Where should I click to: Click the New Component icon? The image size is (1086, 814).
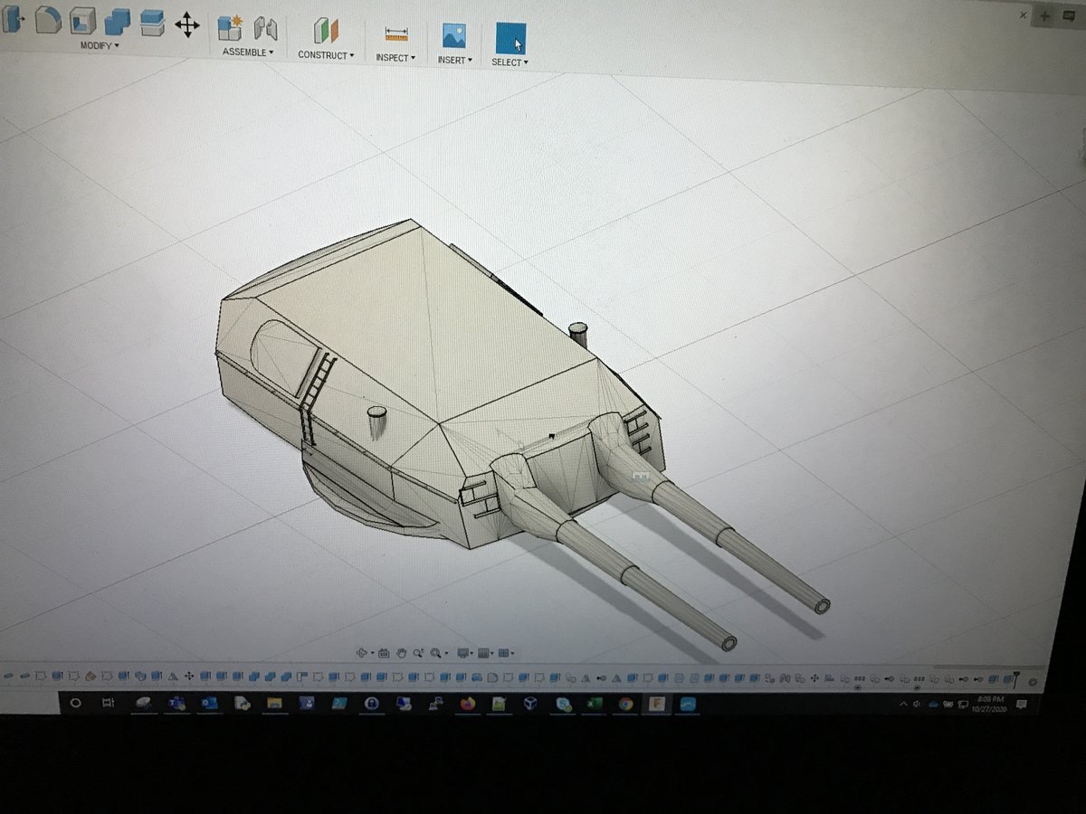(x=230, y=27)
